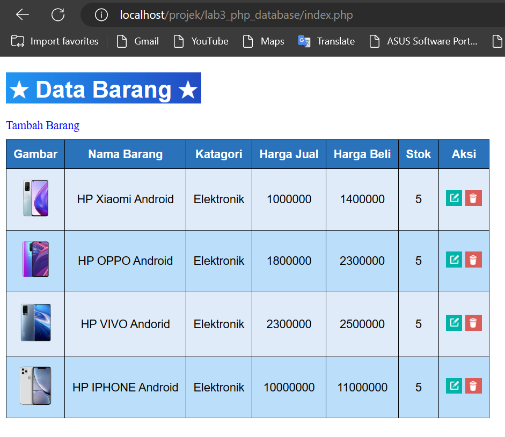Open the Tambah Barang link
Image resolution: width=505 pixels, height=437 pixels.
coord(42,125)
